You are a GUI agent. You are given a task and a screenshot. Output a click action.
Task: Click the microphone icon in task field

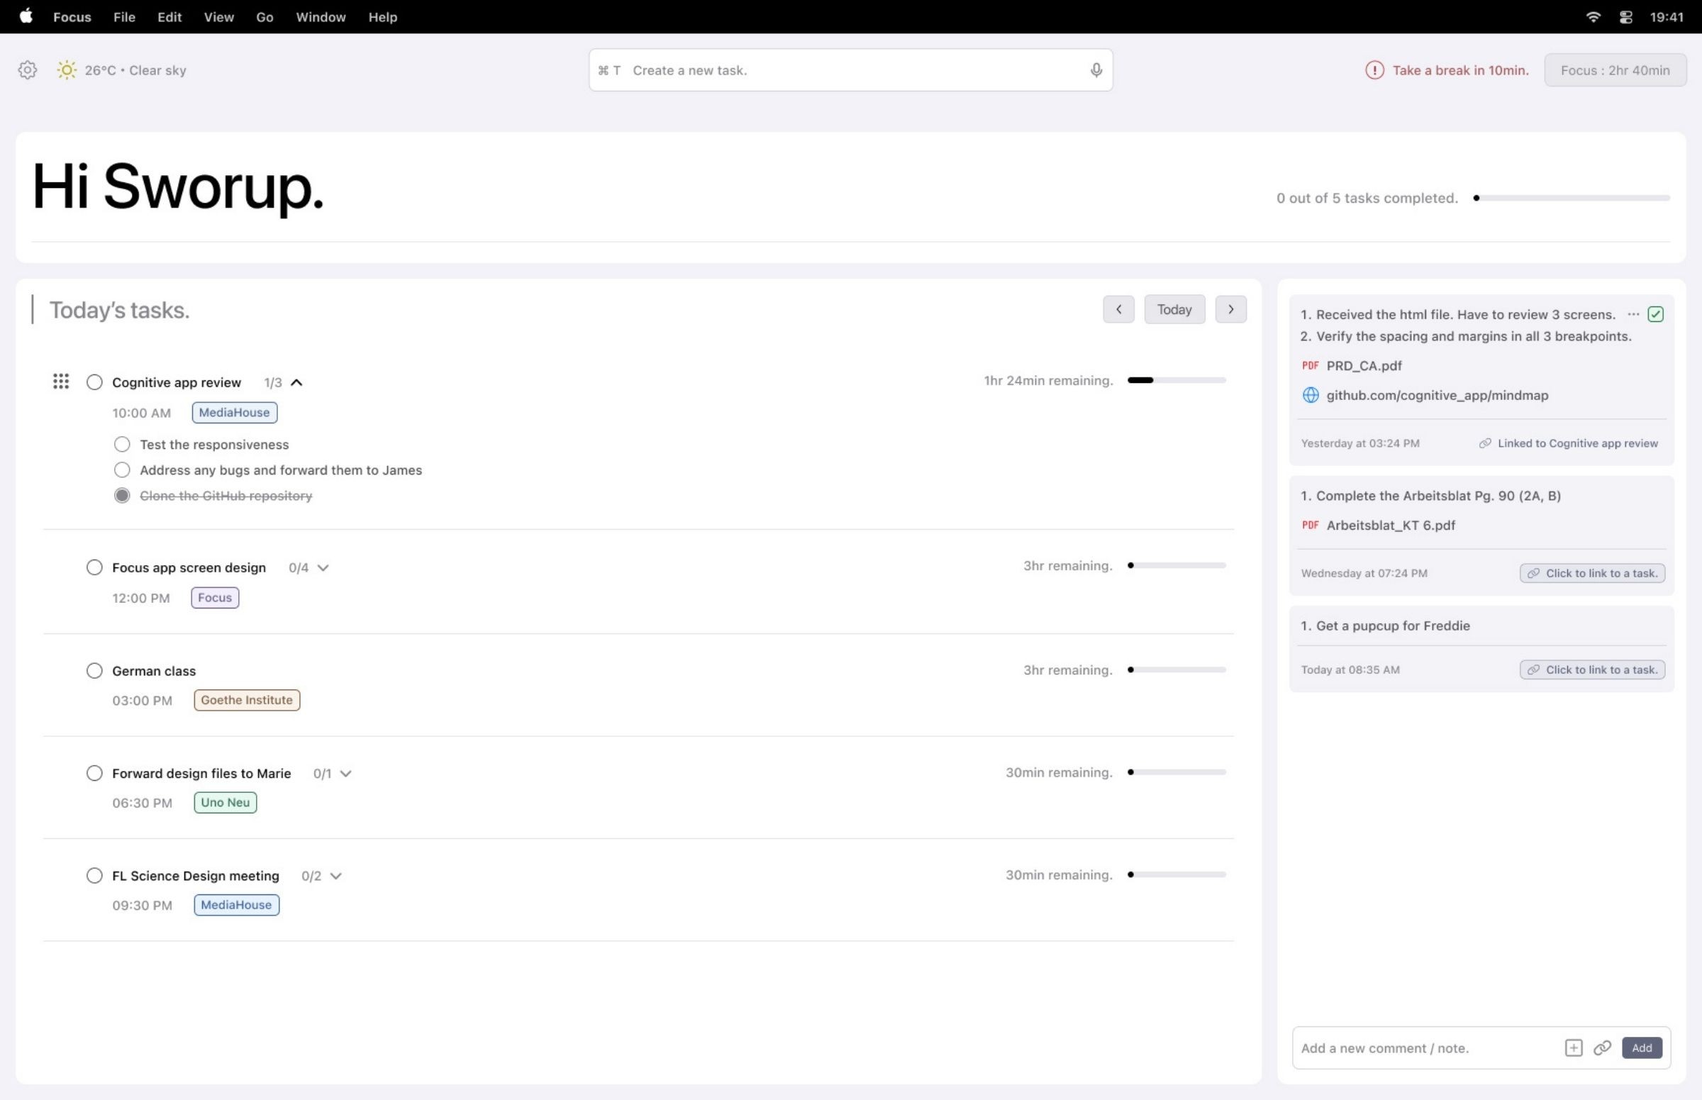pos(1096,70)
